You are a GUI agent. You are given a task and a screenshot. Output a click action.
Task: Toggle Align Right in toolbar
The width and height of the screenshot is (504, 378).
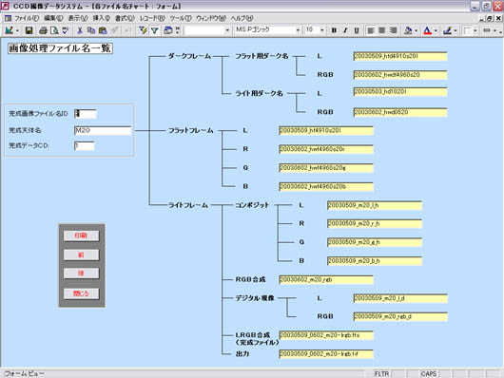tap(393, 30)
